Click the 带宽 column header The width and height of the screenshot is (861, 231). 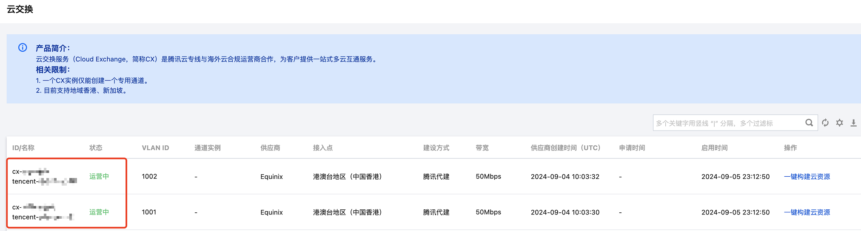click(482, 148)
